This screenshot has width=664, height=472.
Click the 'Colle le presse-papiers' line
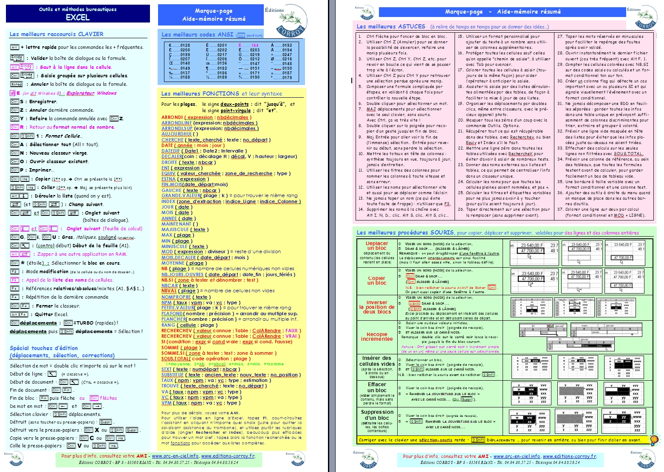point(64,446)
